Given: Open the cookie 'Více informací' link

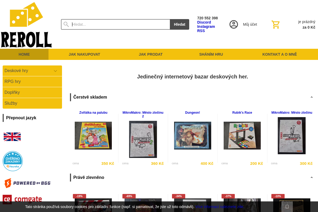Looking at the screenshot, I should (219, 207).
